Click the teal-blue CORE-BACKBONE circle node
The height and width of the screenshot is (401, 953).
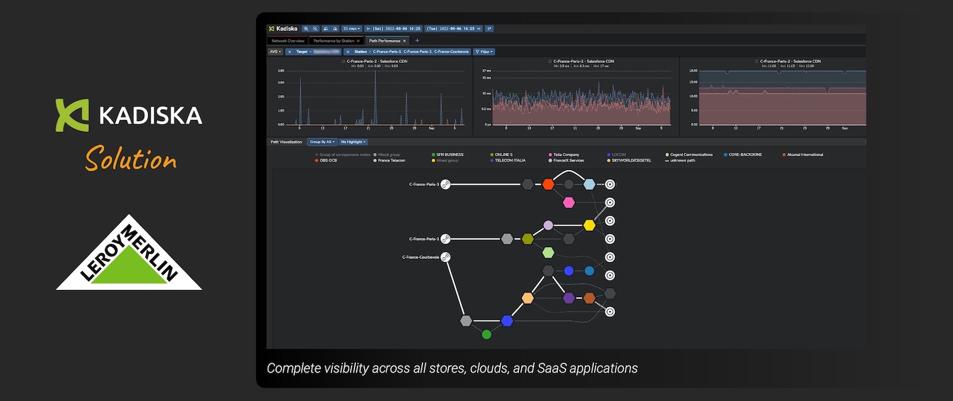[589, 271]
